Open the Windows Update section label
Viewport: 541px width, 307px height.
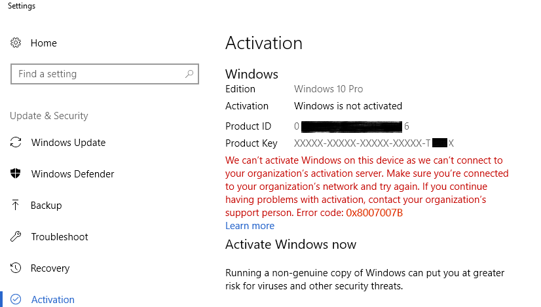[x=68, y=143]
